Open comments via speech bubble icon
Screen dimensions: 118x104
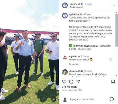[71, 81]
